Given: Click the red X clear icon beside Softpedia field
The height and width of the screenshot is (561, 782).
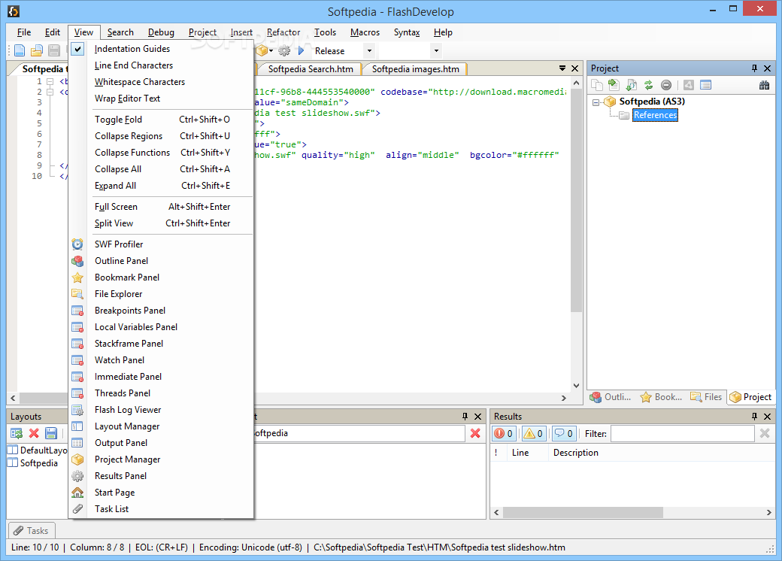Looking at the screenshot, I should [475, 433].
